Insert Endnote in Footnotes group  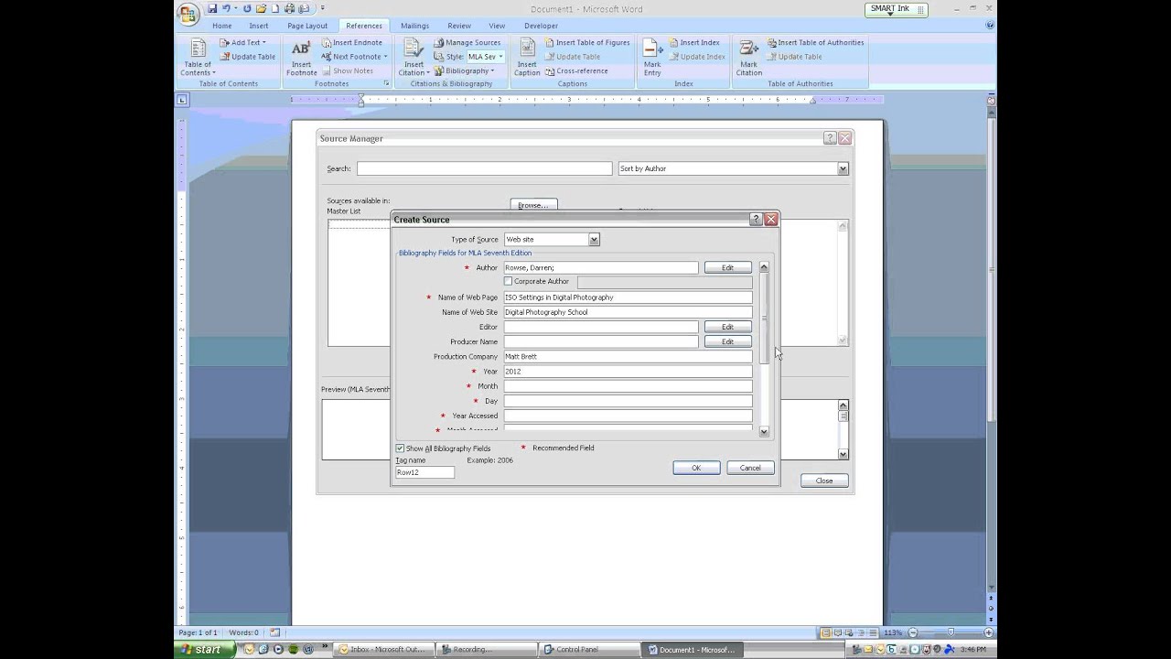pyautogui.click(x=352, y=42)
